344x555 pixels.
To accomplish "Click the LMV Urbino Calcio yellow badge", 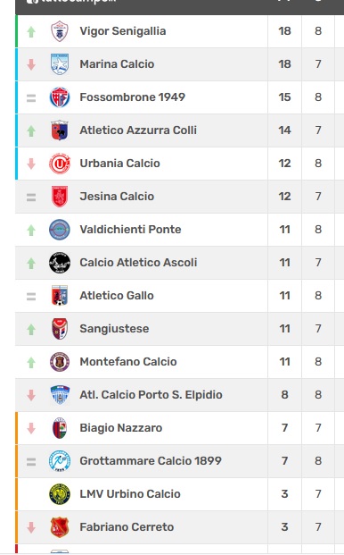I will point(60,494).
